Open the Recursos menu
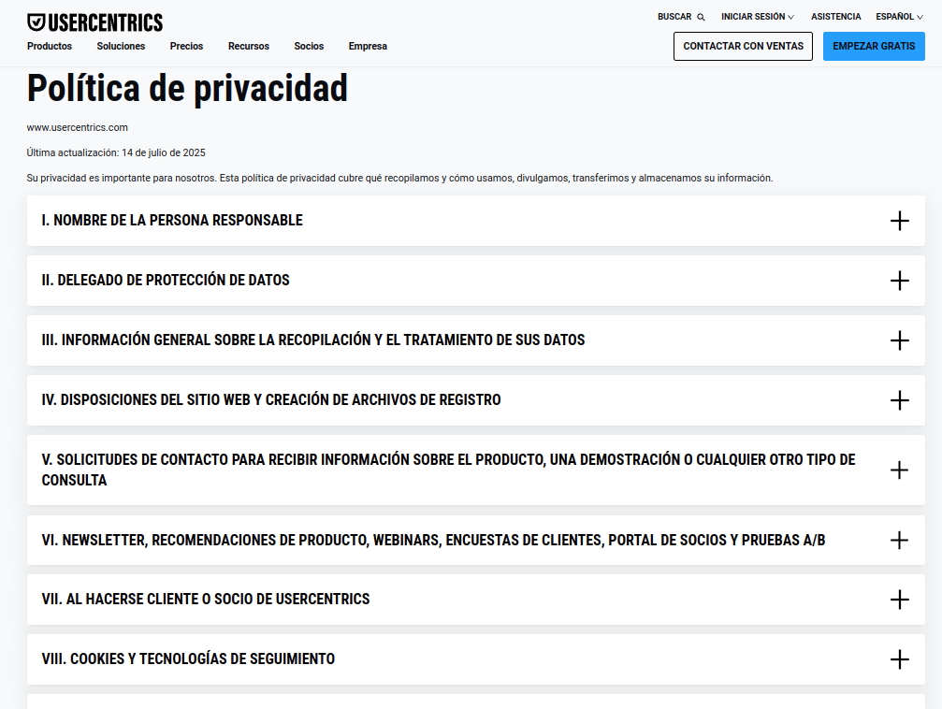 pos(249,46)
